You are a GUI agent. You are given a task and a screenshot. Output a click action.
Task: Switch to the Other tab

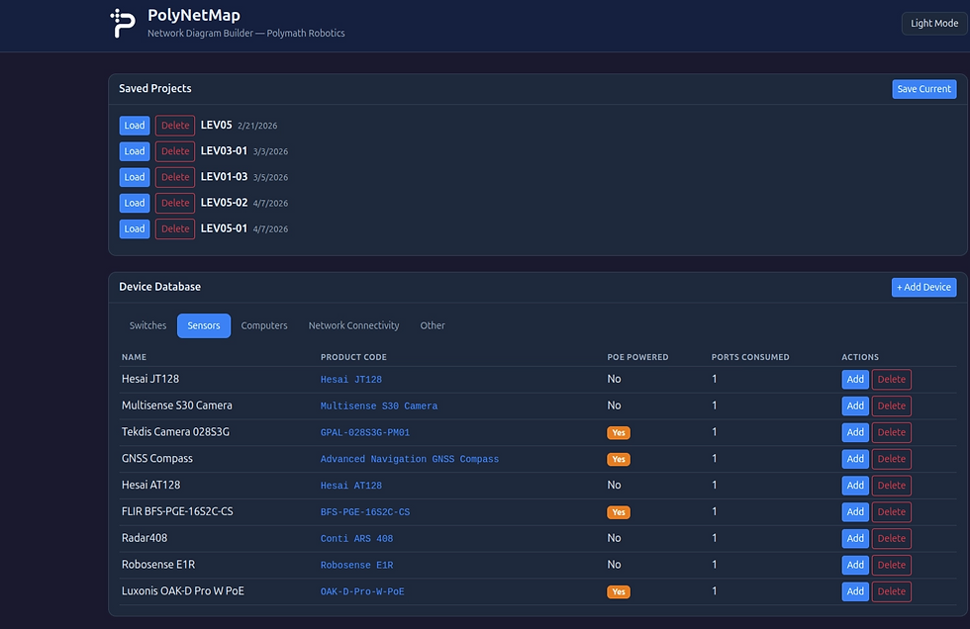[x=433, y=325]
